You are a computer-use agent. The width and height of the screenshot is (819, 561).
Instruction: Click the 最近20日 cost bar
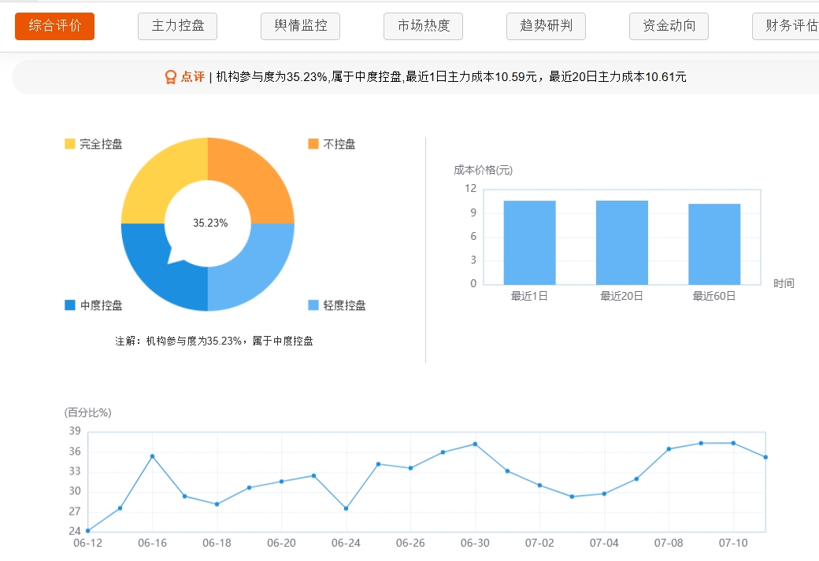tap(621, 242)
